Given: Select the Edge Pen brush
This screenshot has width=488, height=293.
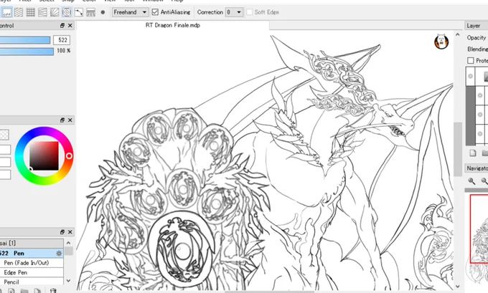Looking at the screenshot, I should coord(31,272).
